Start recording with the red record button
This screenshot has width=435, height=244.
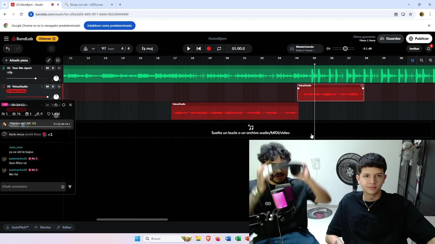[x=209, y=48]
